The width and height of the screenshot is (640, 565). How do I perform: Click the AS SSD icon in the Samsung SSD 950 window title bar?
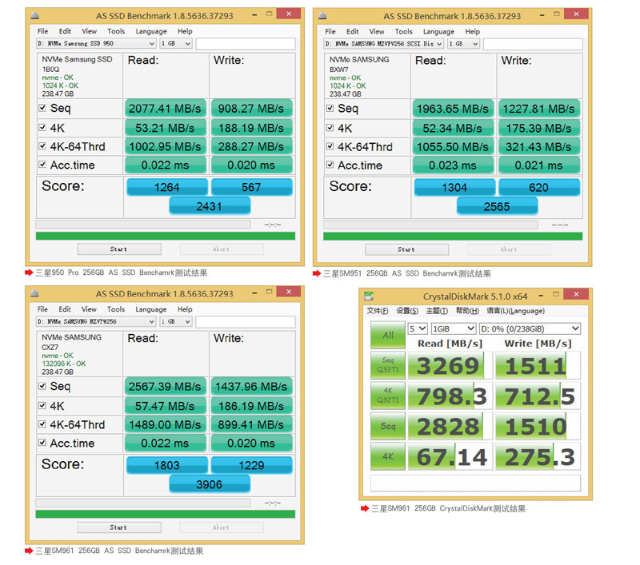pyautogui.click(x=34, y=15)
